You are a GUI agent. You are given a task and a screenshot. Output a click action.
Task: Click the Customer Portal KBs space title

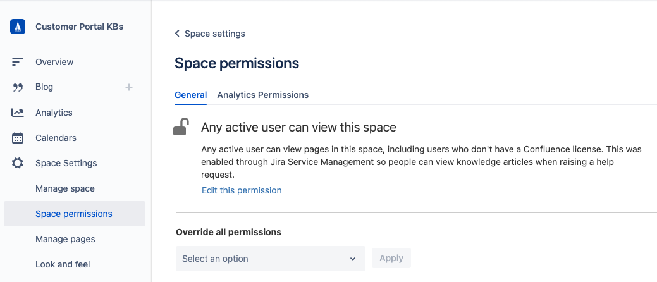click(79, 27)
